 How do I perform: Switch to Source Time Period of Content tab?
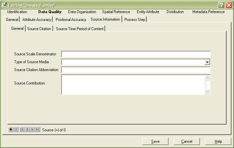80,29
